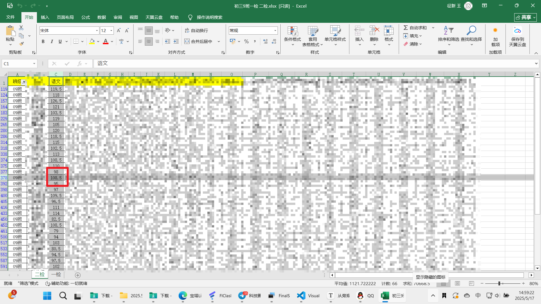Click the Format Painter brush icon
Image resolution: width=541 pixels, height=304 pixels.
21,44
